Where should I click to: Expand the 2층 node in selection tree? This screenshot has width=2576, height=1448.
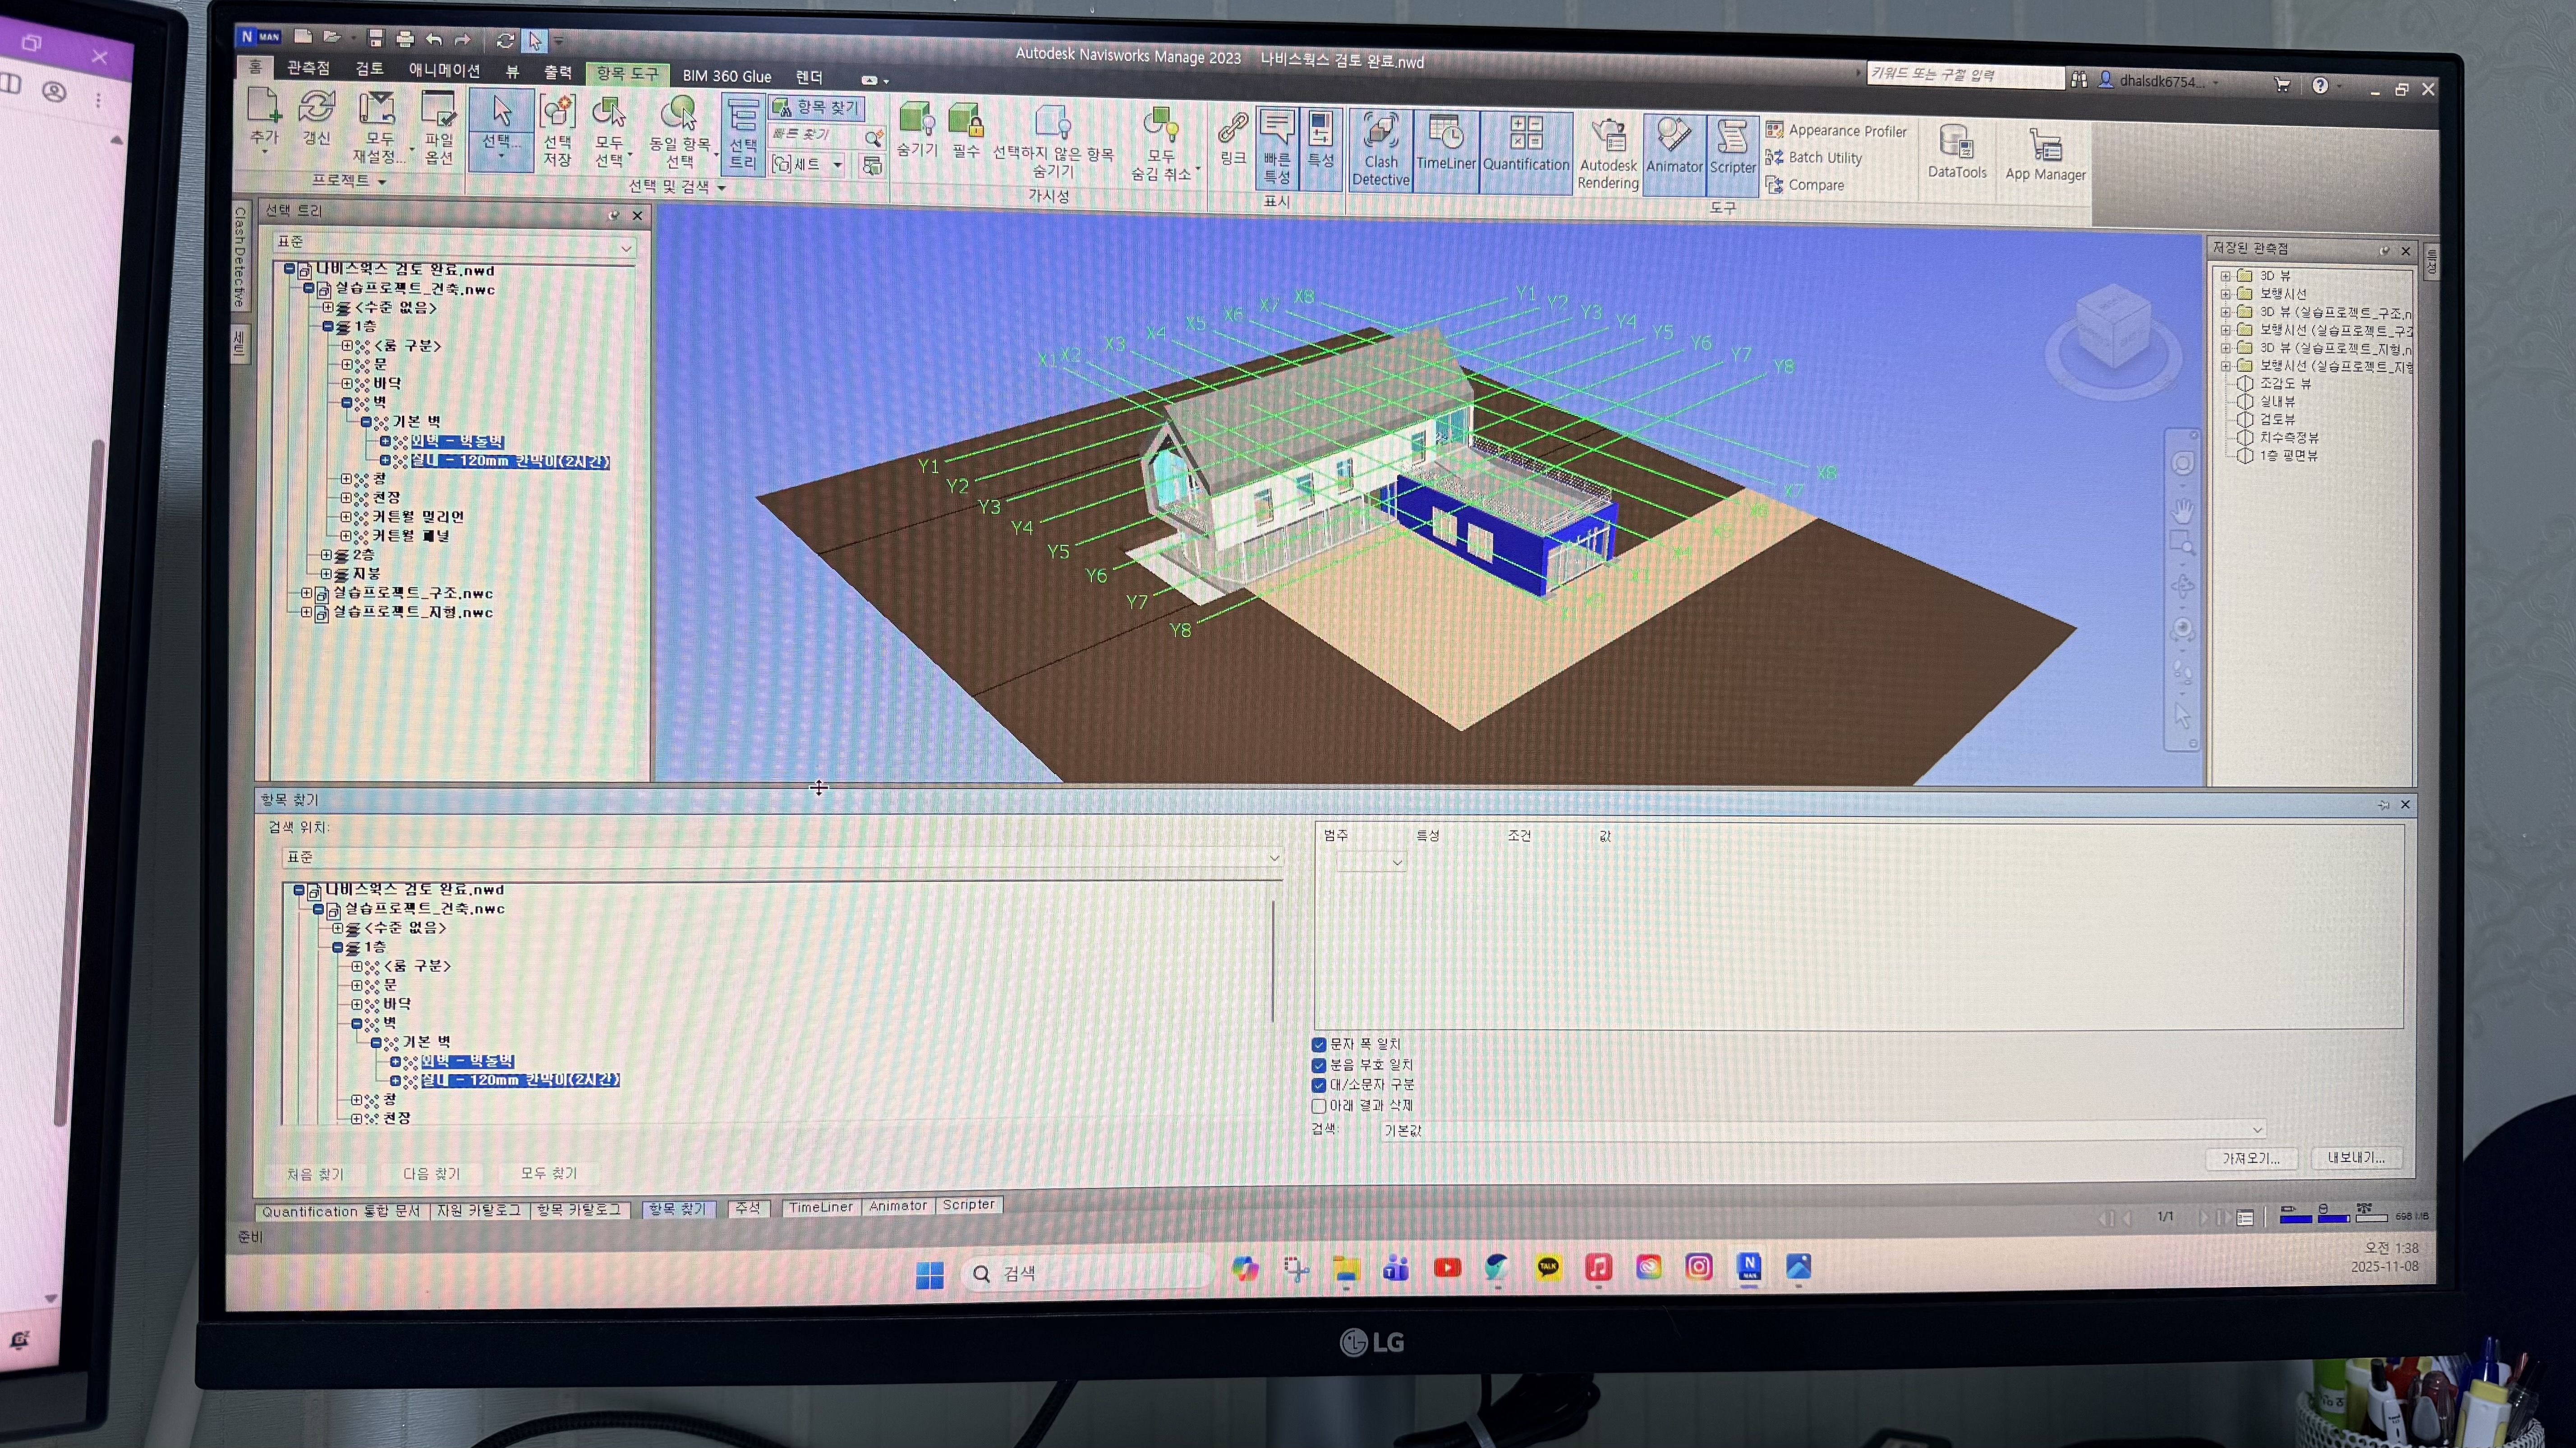(x=326, y=555)
